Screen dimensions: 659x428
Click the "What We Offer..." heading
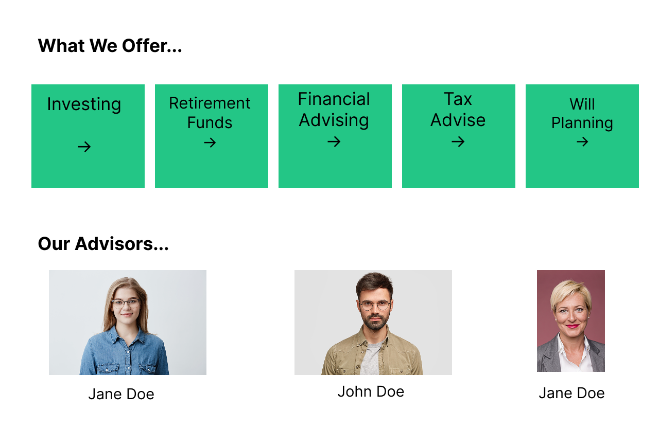110,46
